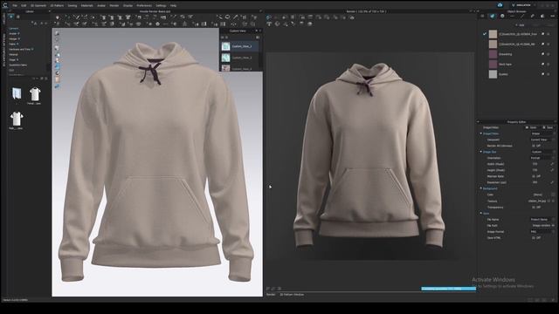Click the globe icon in Render toolbar second row
559x314 pixels.
[x=278, y=24]
